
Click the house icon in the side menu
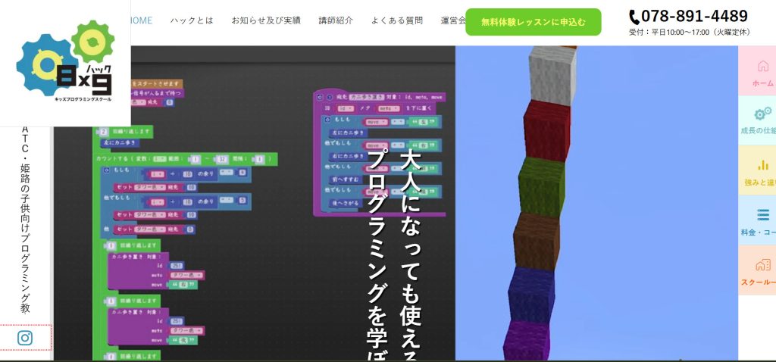point(763,66)
